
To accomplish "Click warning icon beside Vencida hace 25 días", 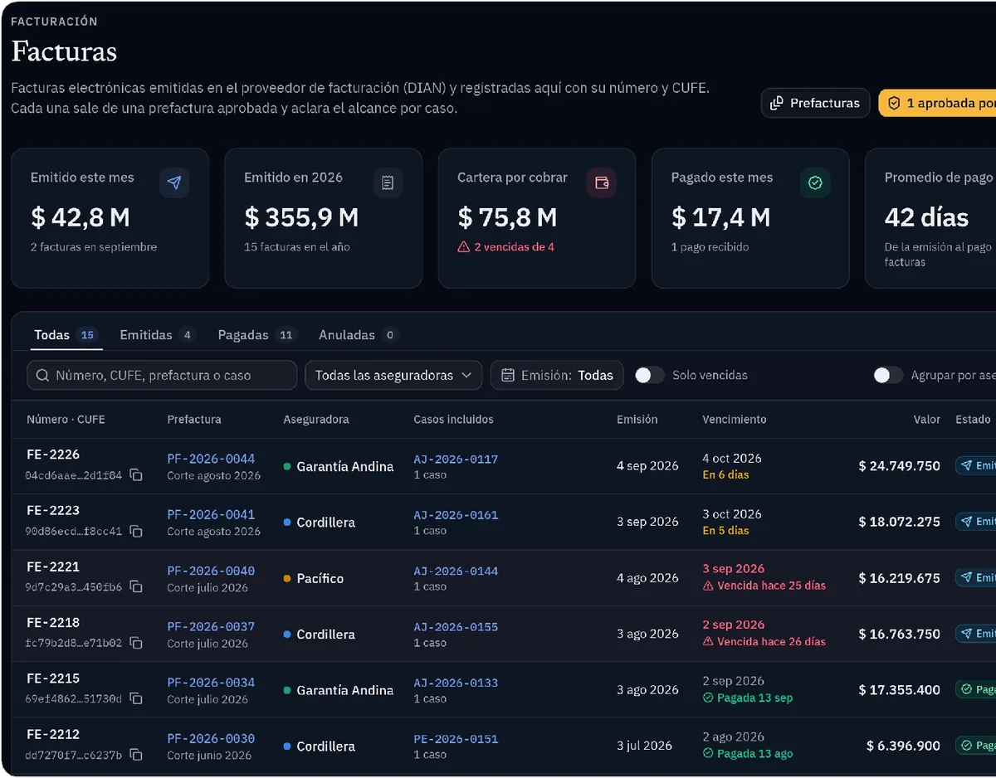I will tap(708, 586).
